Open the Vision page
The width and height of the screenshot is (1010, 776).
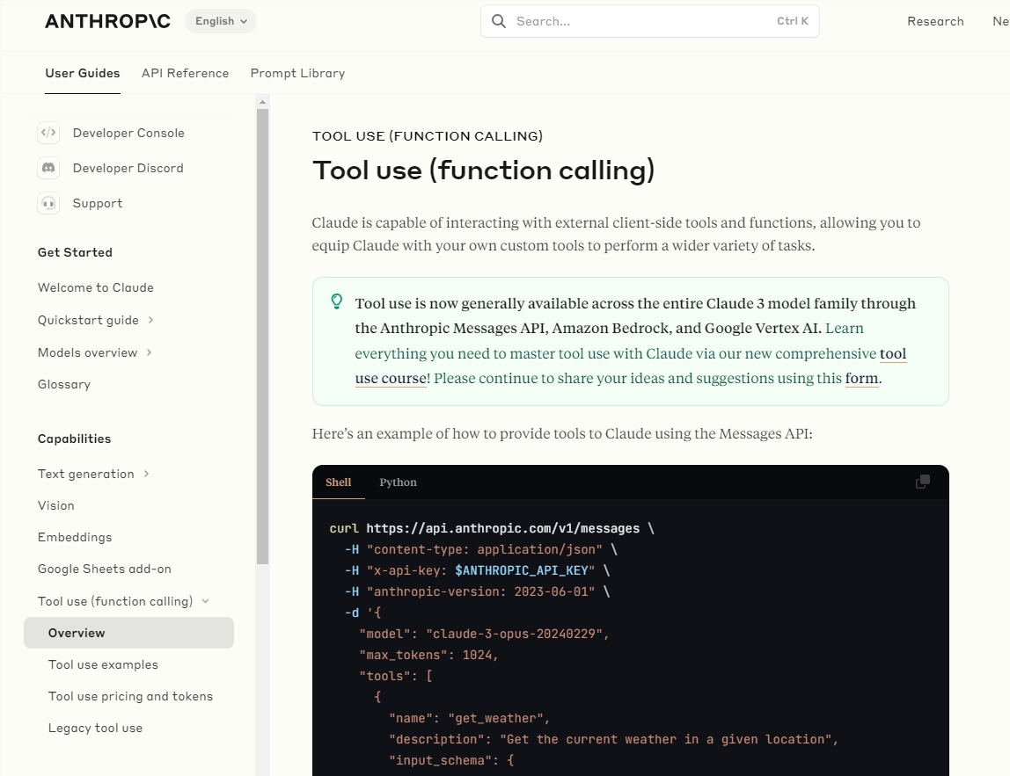[56, 505]
